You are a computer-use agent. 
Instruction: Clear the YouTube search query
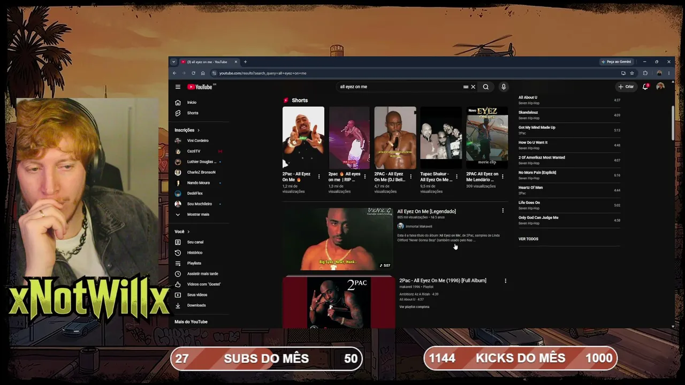click(x=473, y=87)
